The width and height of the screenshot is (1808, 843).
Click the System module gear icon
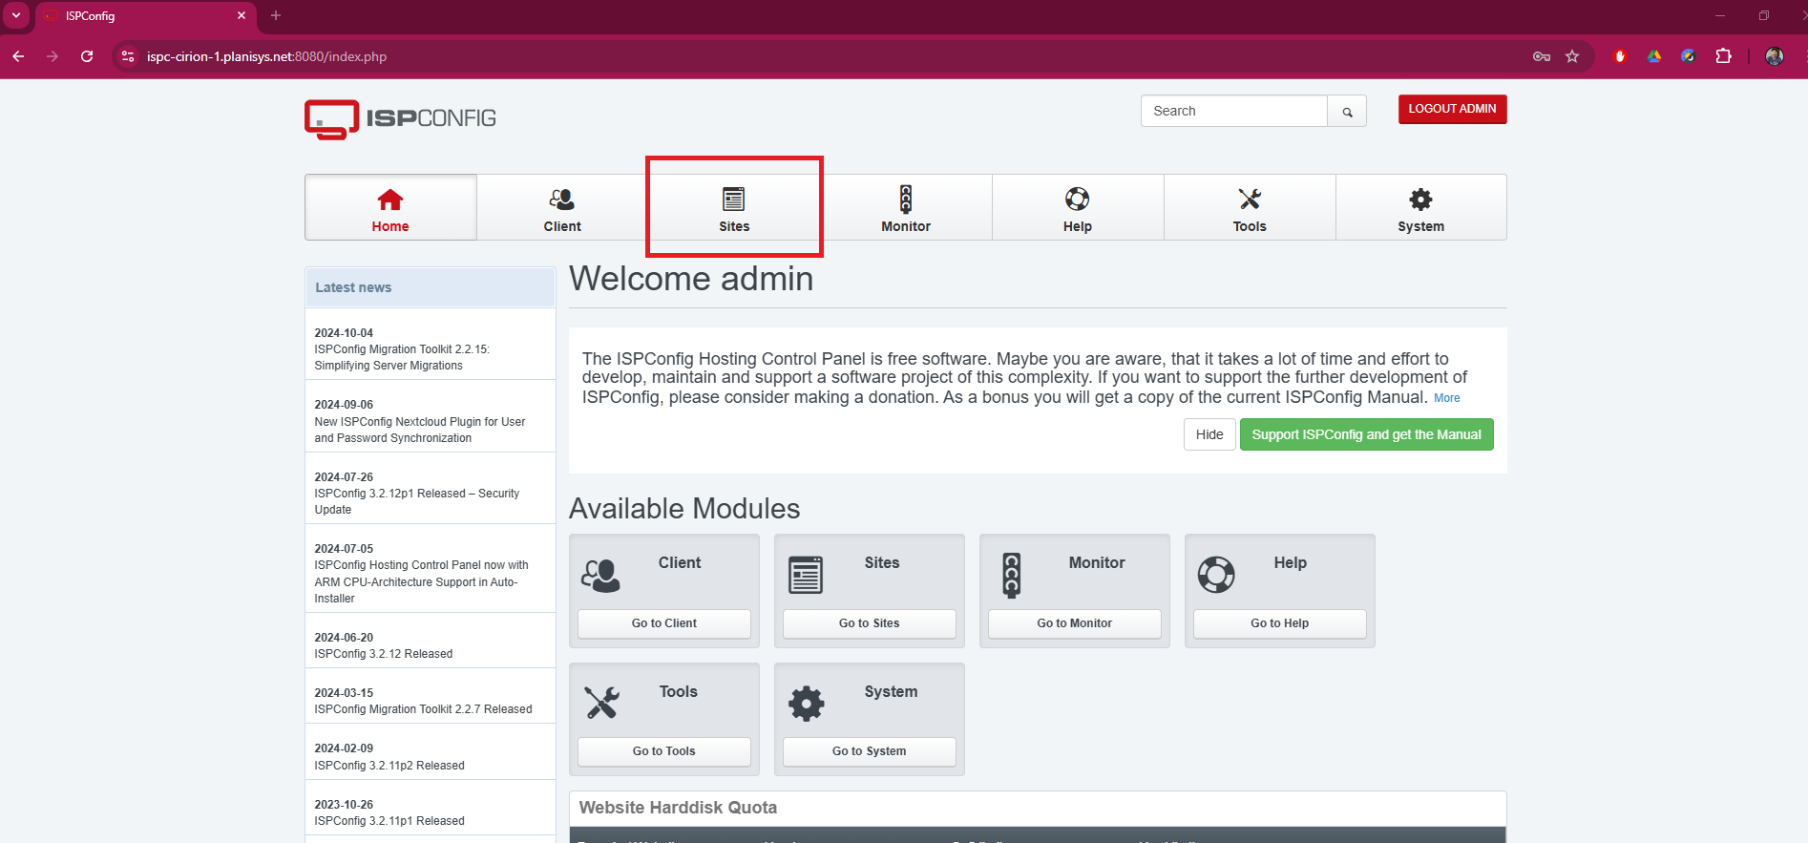tap(807, 704)
